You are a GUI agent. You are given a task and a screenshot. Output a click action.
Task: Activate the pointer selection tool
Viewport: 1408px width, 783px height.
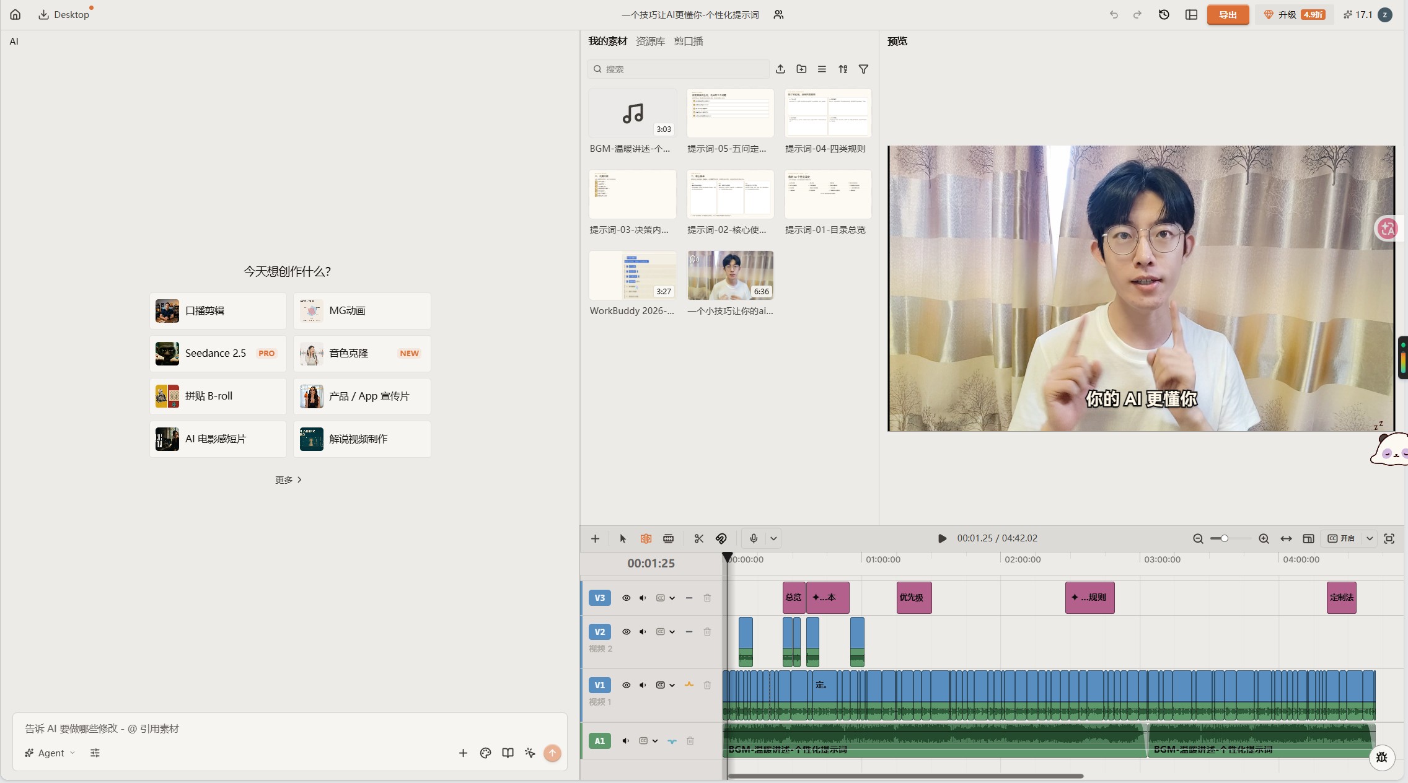pyautogui.click(x=623, y=538)
